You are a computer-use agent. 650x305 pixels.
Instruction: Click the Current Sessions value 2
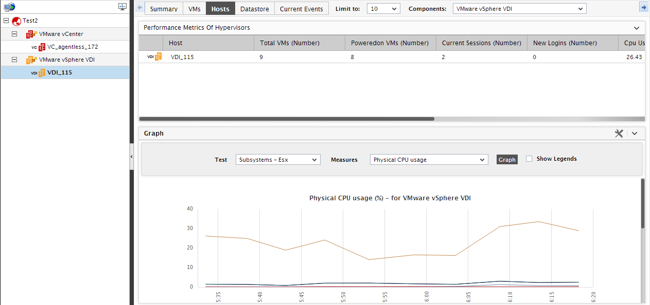tap(444, 57)
